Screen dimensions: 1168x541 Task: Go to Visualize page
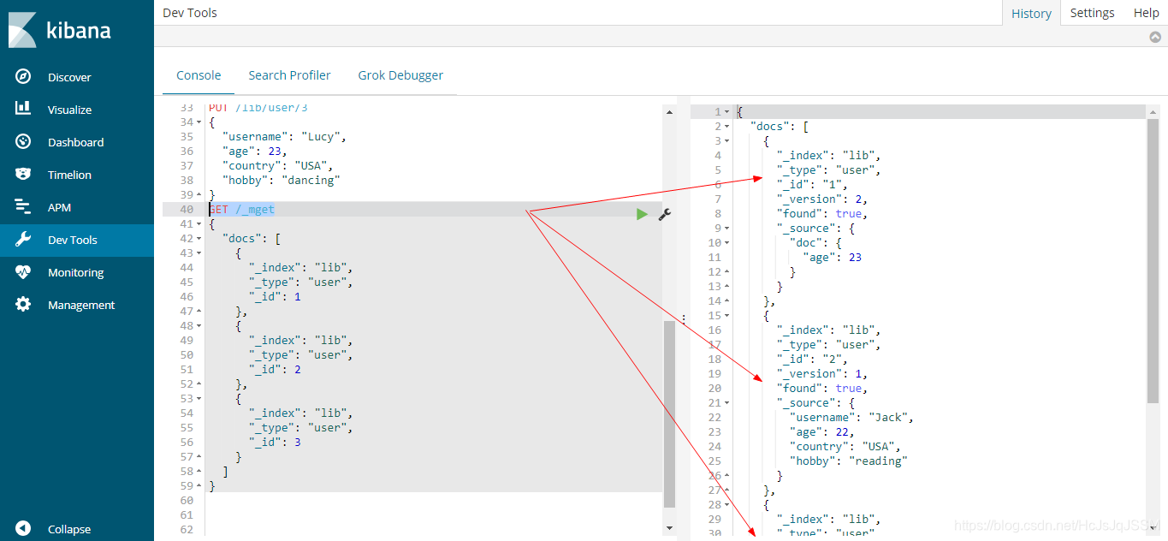click(x=69, y=110)
